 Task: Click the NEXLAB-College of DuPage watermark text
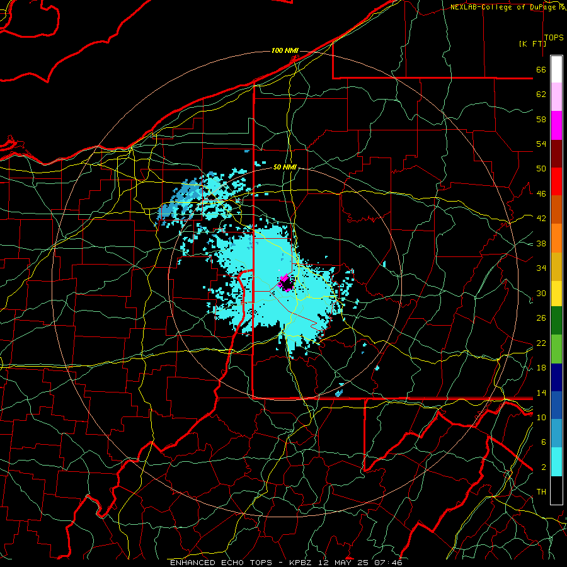(x=508, y=7)
